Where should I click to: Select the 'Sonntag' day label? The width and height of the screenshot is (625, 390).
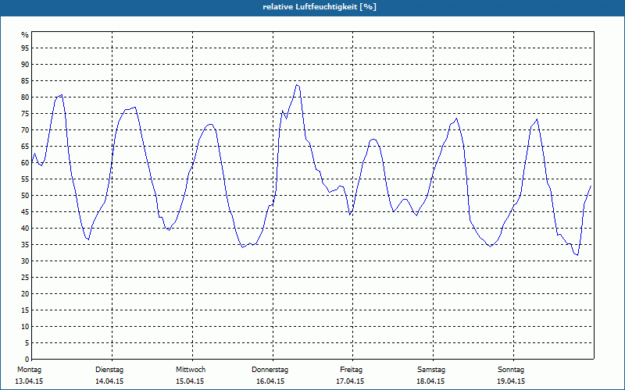[511, 370]
